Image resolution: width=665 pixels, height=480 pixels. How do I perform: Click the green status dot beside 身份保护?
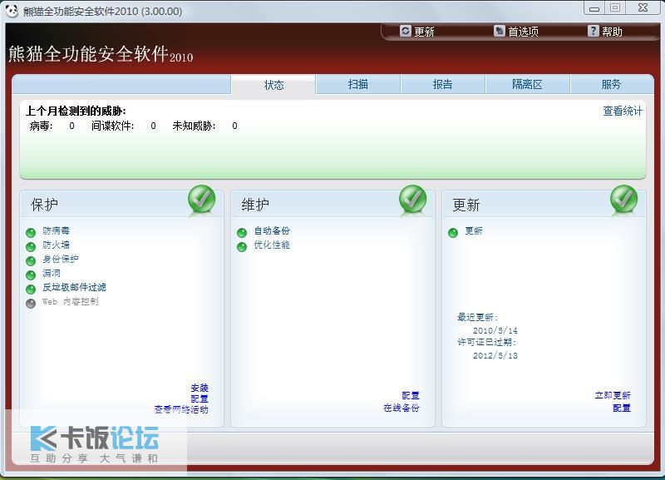[x=31, y=261]
